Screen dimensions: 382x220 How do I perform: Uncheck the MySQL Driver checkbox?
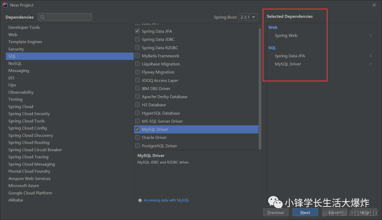(137, 129)
